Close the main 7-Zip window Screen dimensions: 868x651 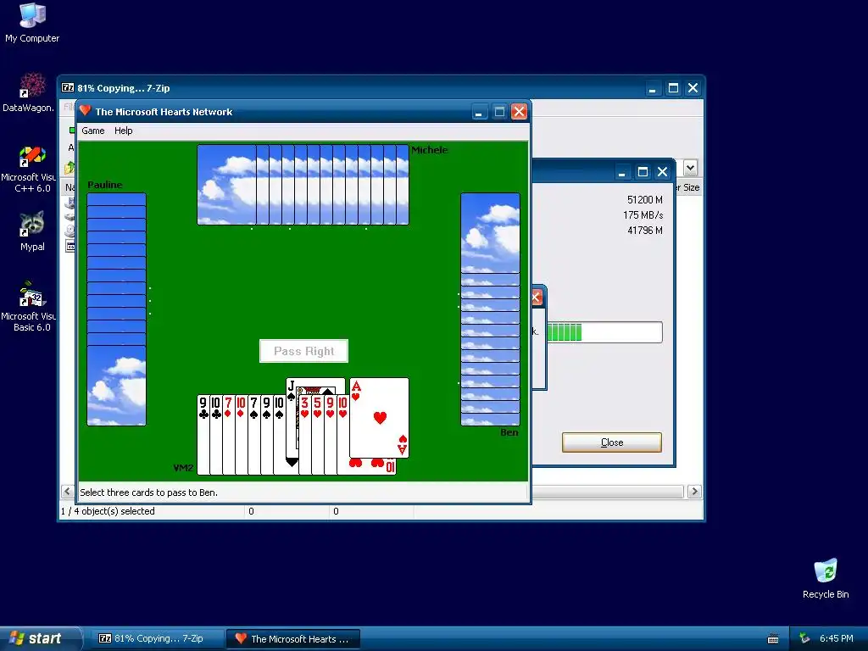(x=693, y=88)
